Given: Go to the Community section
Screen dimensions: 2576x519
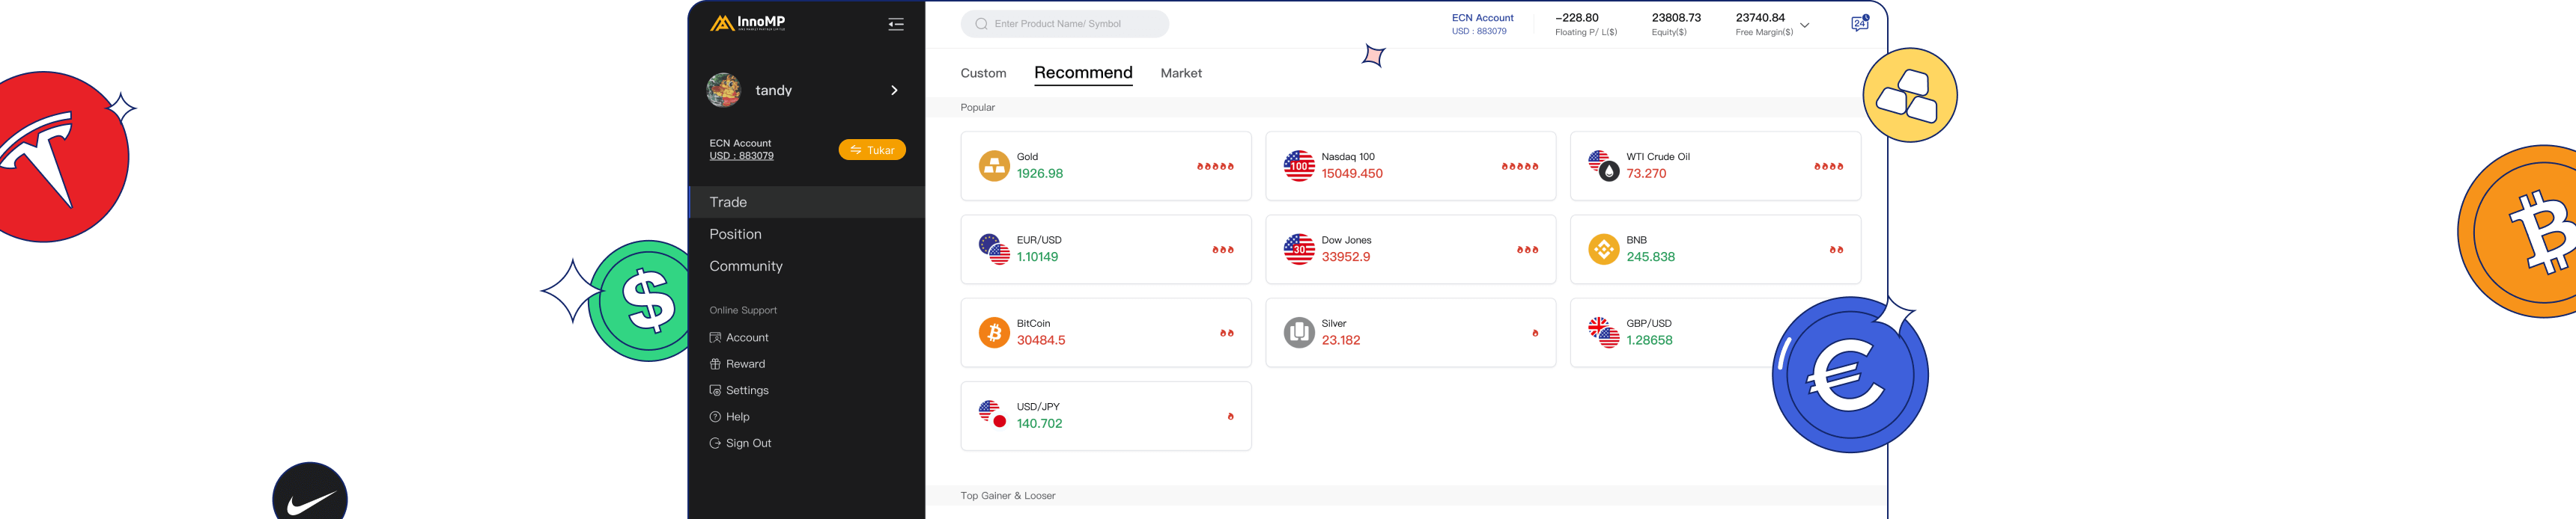Looking at the screenshot, I should [x=745, y=265].
